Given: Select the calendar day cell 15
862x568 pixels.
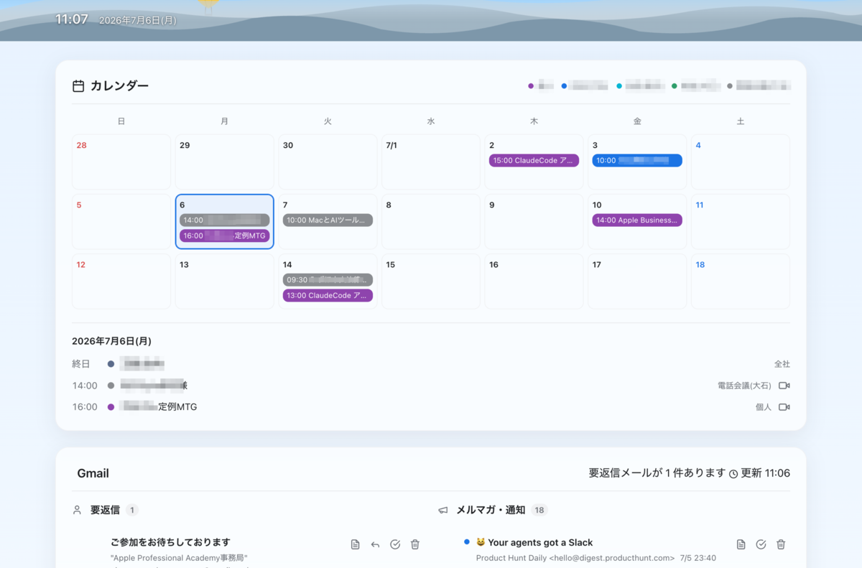Looking at the screenshot, I should (x=431, y=281).
